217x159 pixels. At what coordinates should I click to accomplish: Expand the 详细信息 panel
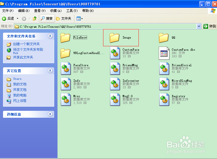[50, 114]
